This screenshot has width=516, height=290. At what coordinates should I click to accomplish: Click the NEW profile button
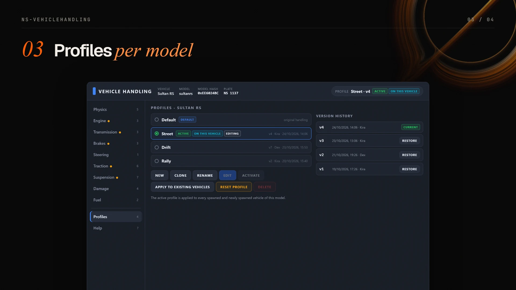[159, 175]
